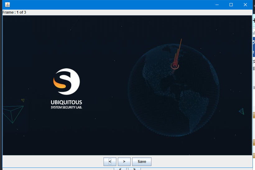Click the Java coffee cup title bar icon
This screenshot has height=170, width=255.
[x=7, y=5]
